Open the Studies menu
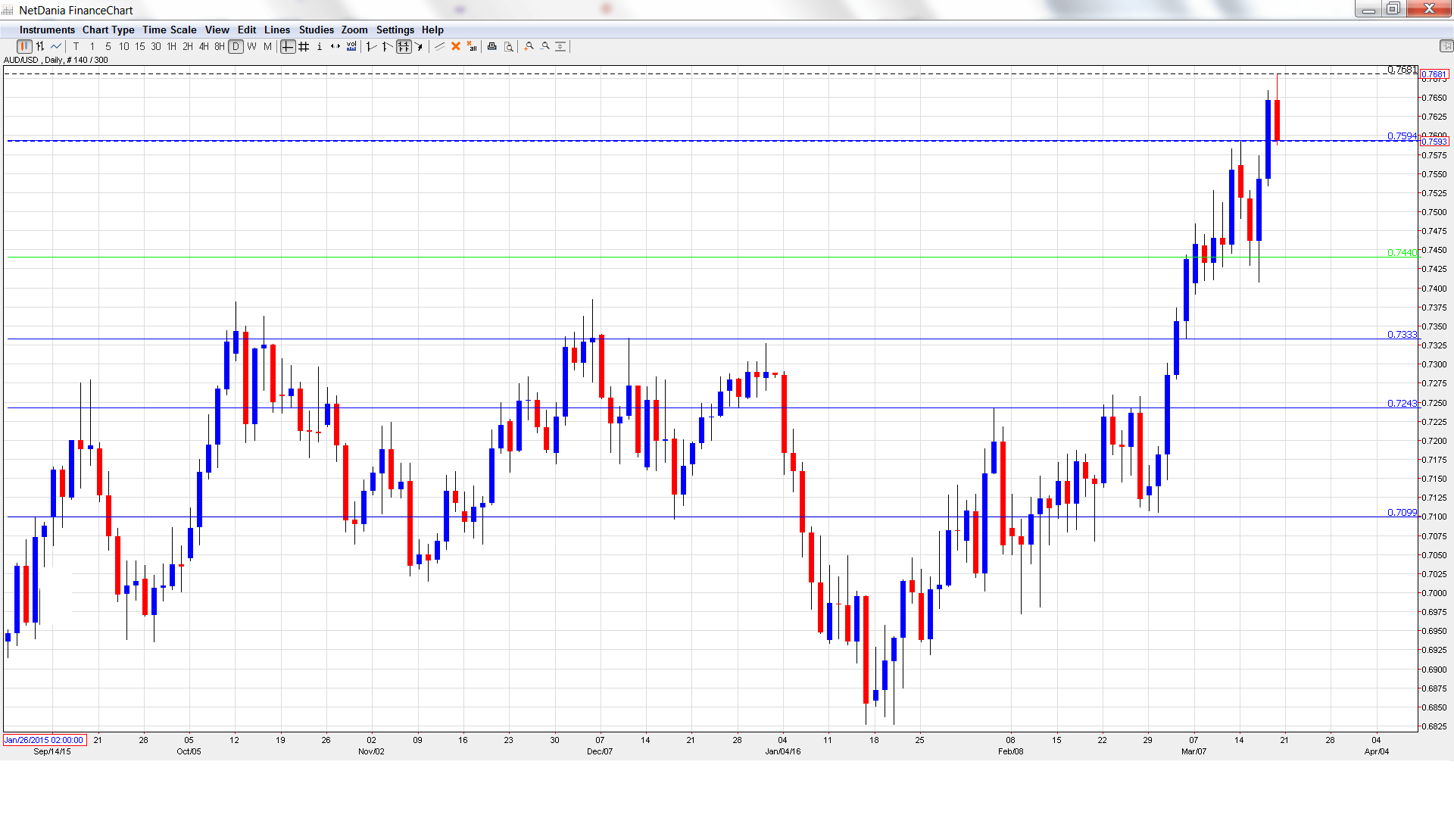The height and width of the screenshot is (818, 1454). [x=316, y=30]
